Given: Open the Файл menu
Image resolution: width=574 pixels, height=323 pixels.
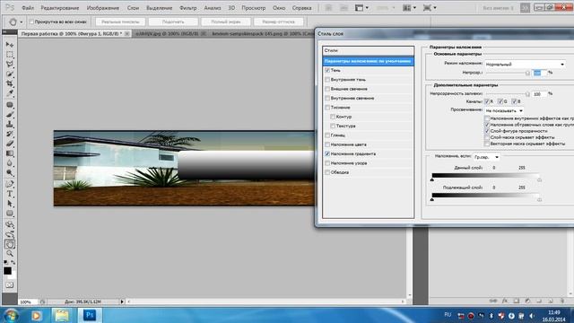Looking at the screenshot, I should [x=28, y=8].
